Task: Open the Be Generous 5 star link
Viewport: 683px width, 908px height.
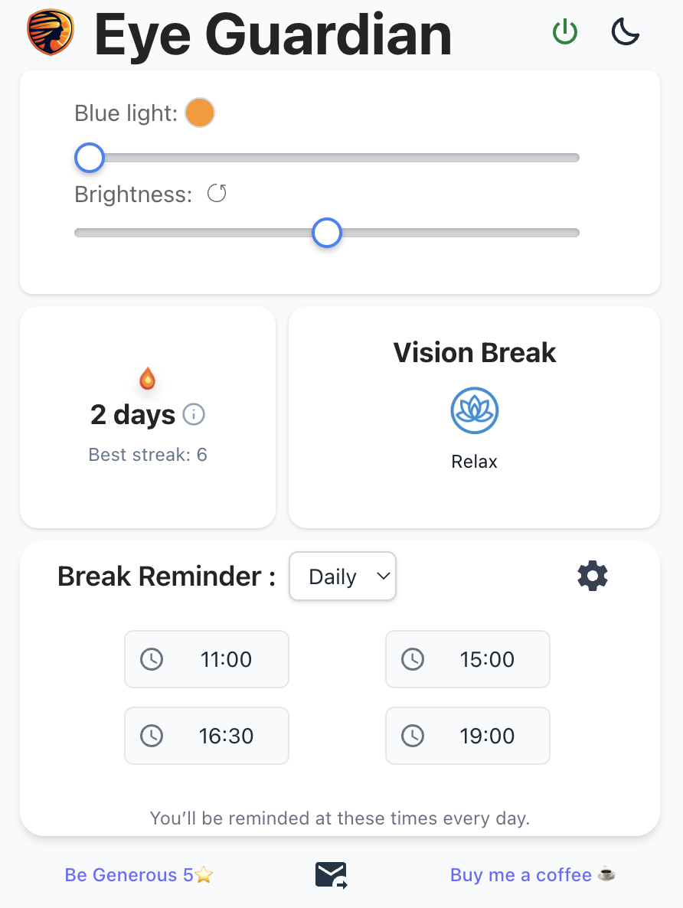Action: coord(139,875)
